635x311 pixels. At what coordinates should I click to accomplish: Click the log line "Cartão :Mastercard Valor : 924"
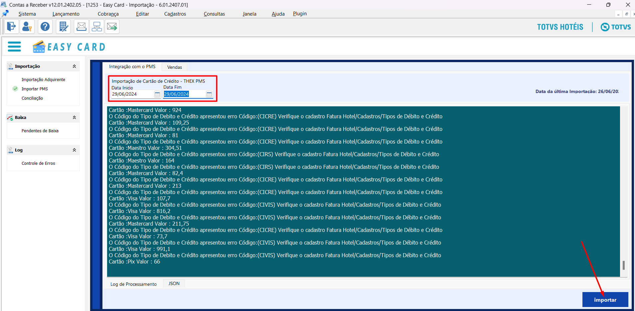(x=145, y=110)
